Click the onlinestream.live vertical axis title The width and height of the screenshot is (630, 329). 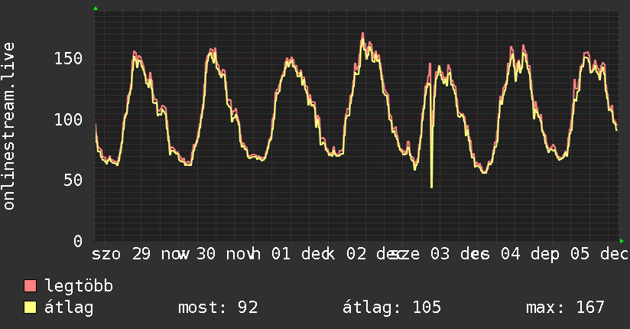pyautogui.click(x=9, y=126)
